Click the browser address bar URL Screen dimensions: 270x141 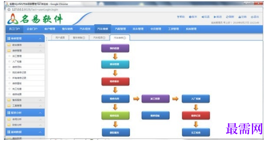(35, 9)
